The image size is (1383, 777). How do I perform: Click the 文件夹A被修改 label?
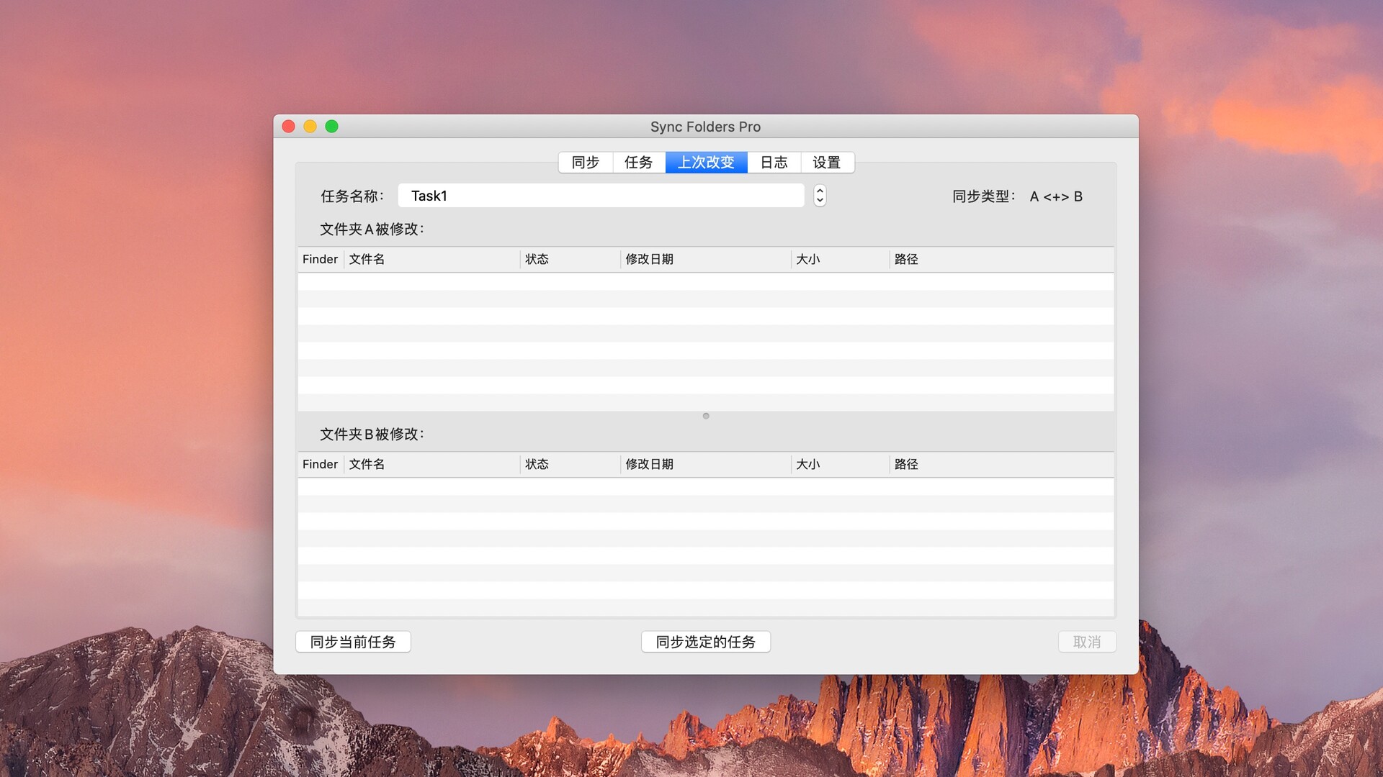point(372,229)
